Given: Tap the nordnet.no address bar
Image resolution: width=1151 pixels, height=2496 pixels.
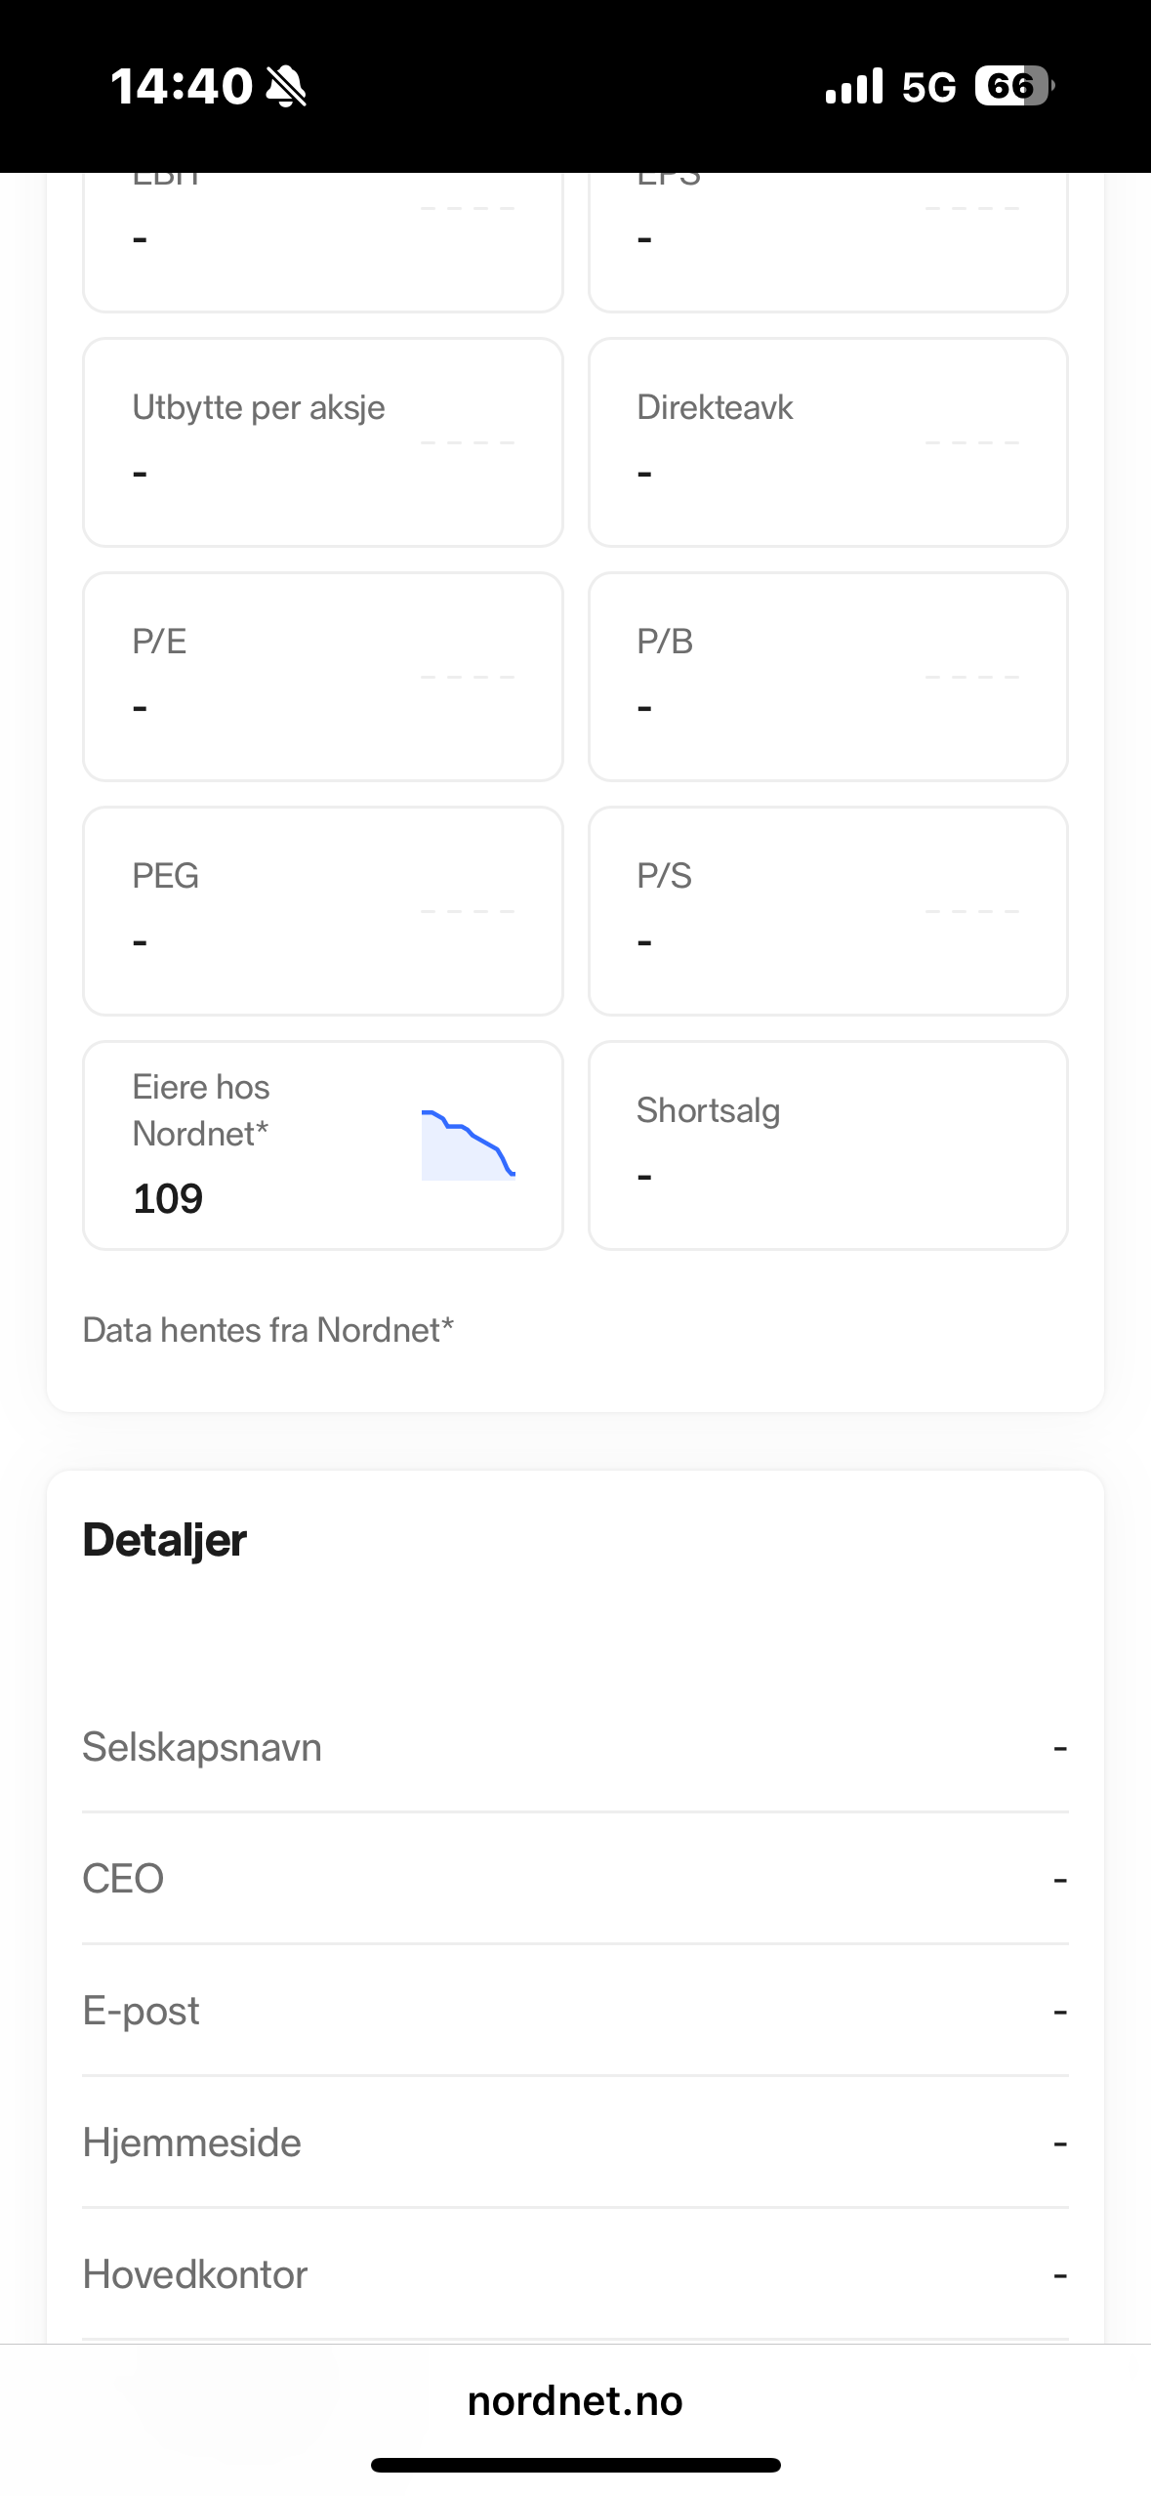Looking at the screenshot, I should point(575,2401).
